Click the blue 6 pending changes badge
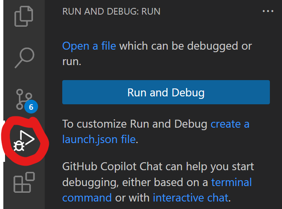The image size is (282, 209). click(31, 107)
